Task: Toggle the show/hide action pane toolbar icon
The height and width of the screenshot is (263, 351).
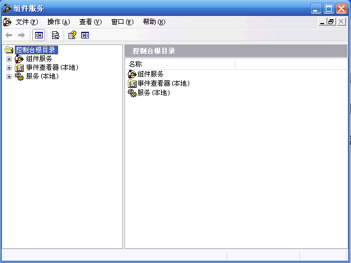Action: (85, 35)
